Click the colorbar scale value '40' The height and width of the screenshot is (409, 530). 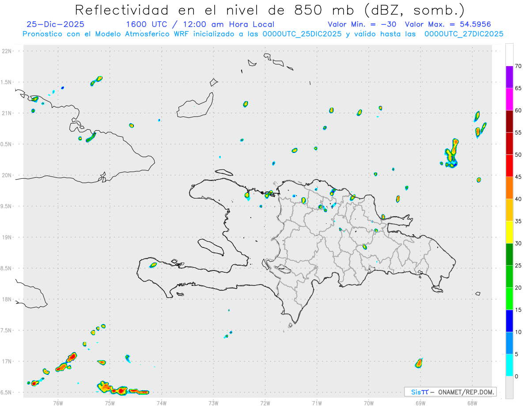519,199
